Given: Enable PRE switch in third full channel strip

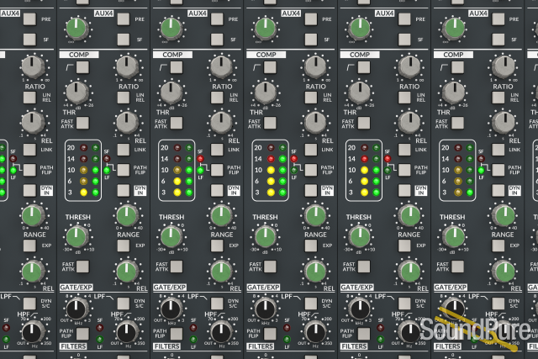Looking at the screenshot, I should pos(310,19).
